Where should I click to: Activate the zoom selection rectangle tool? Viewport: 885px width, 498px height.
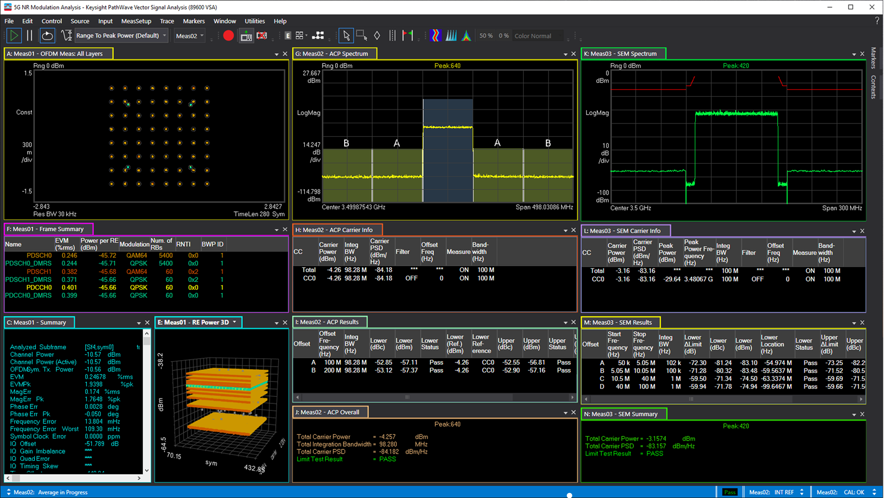pos(361,35)
